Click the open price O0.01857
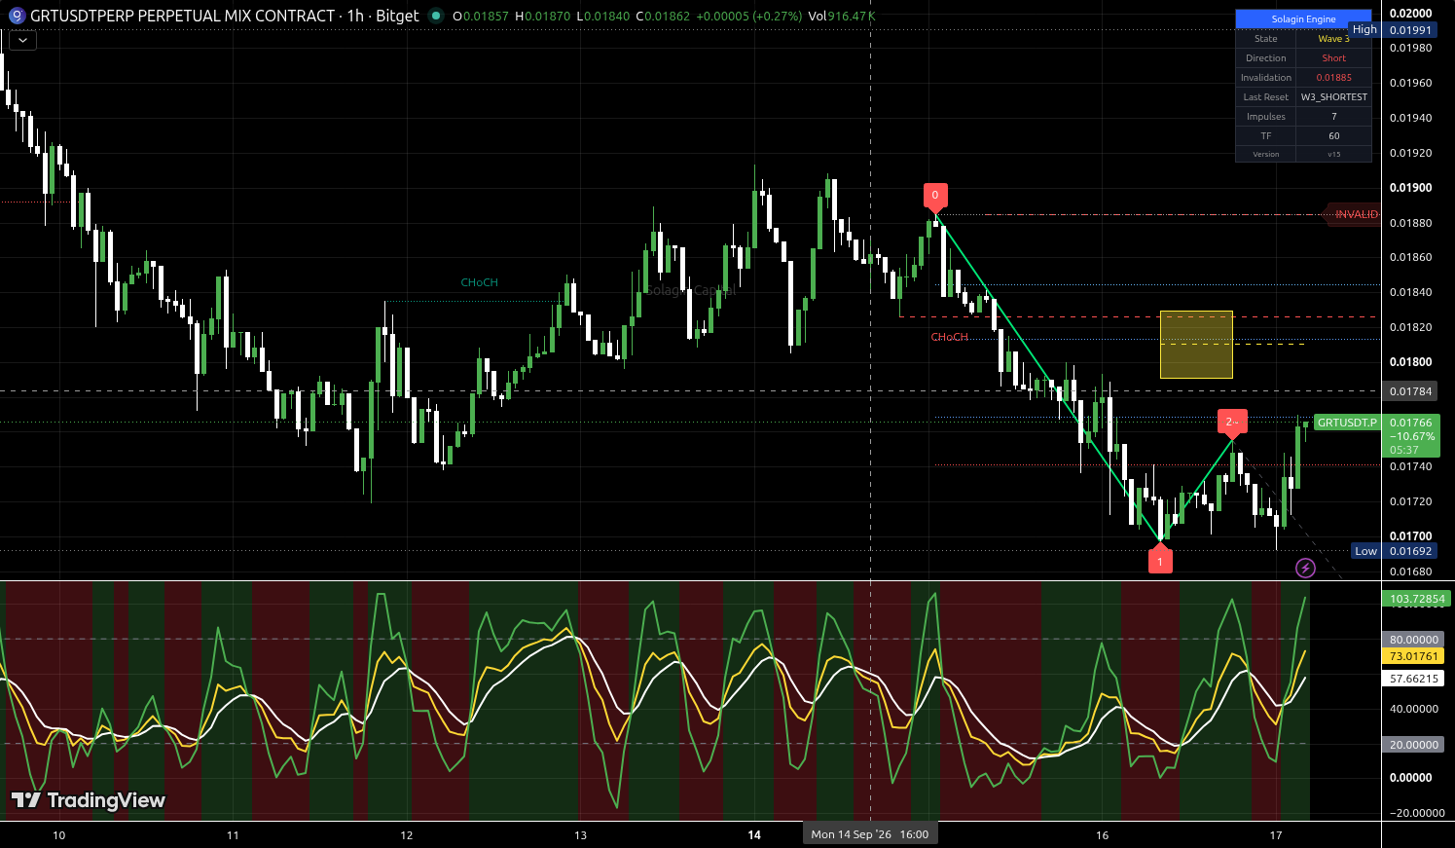The image size is (1455, 848). point(479,17)
